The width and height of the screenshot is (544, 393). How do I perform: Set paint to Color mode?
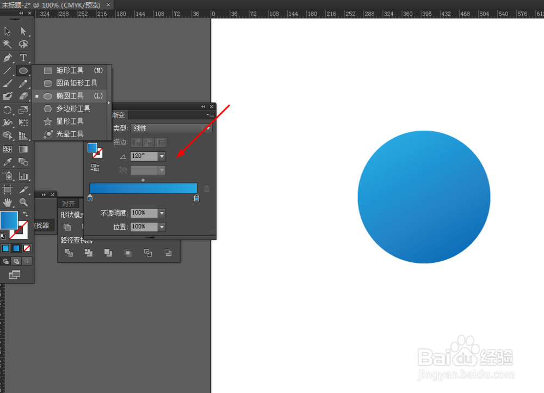tap(5, 248)
